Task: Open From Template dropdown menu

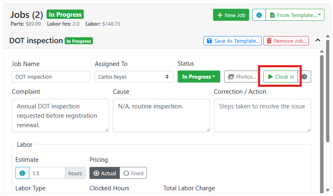Action: (295, 15)
